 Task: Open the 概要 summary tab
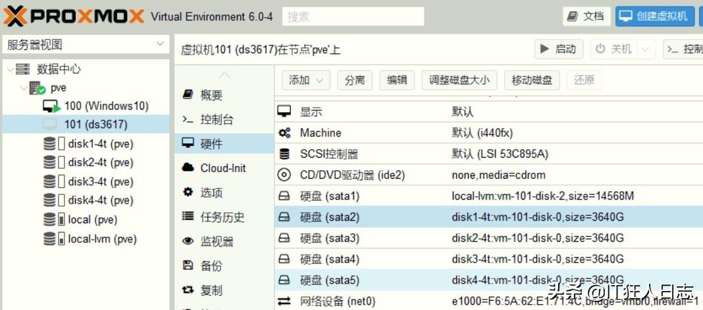coord(224,95)
